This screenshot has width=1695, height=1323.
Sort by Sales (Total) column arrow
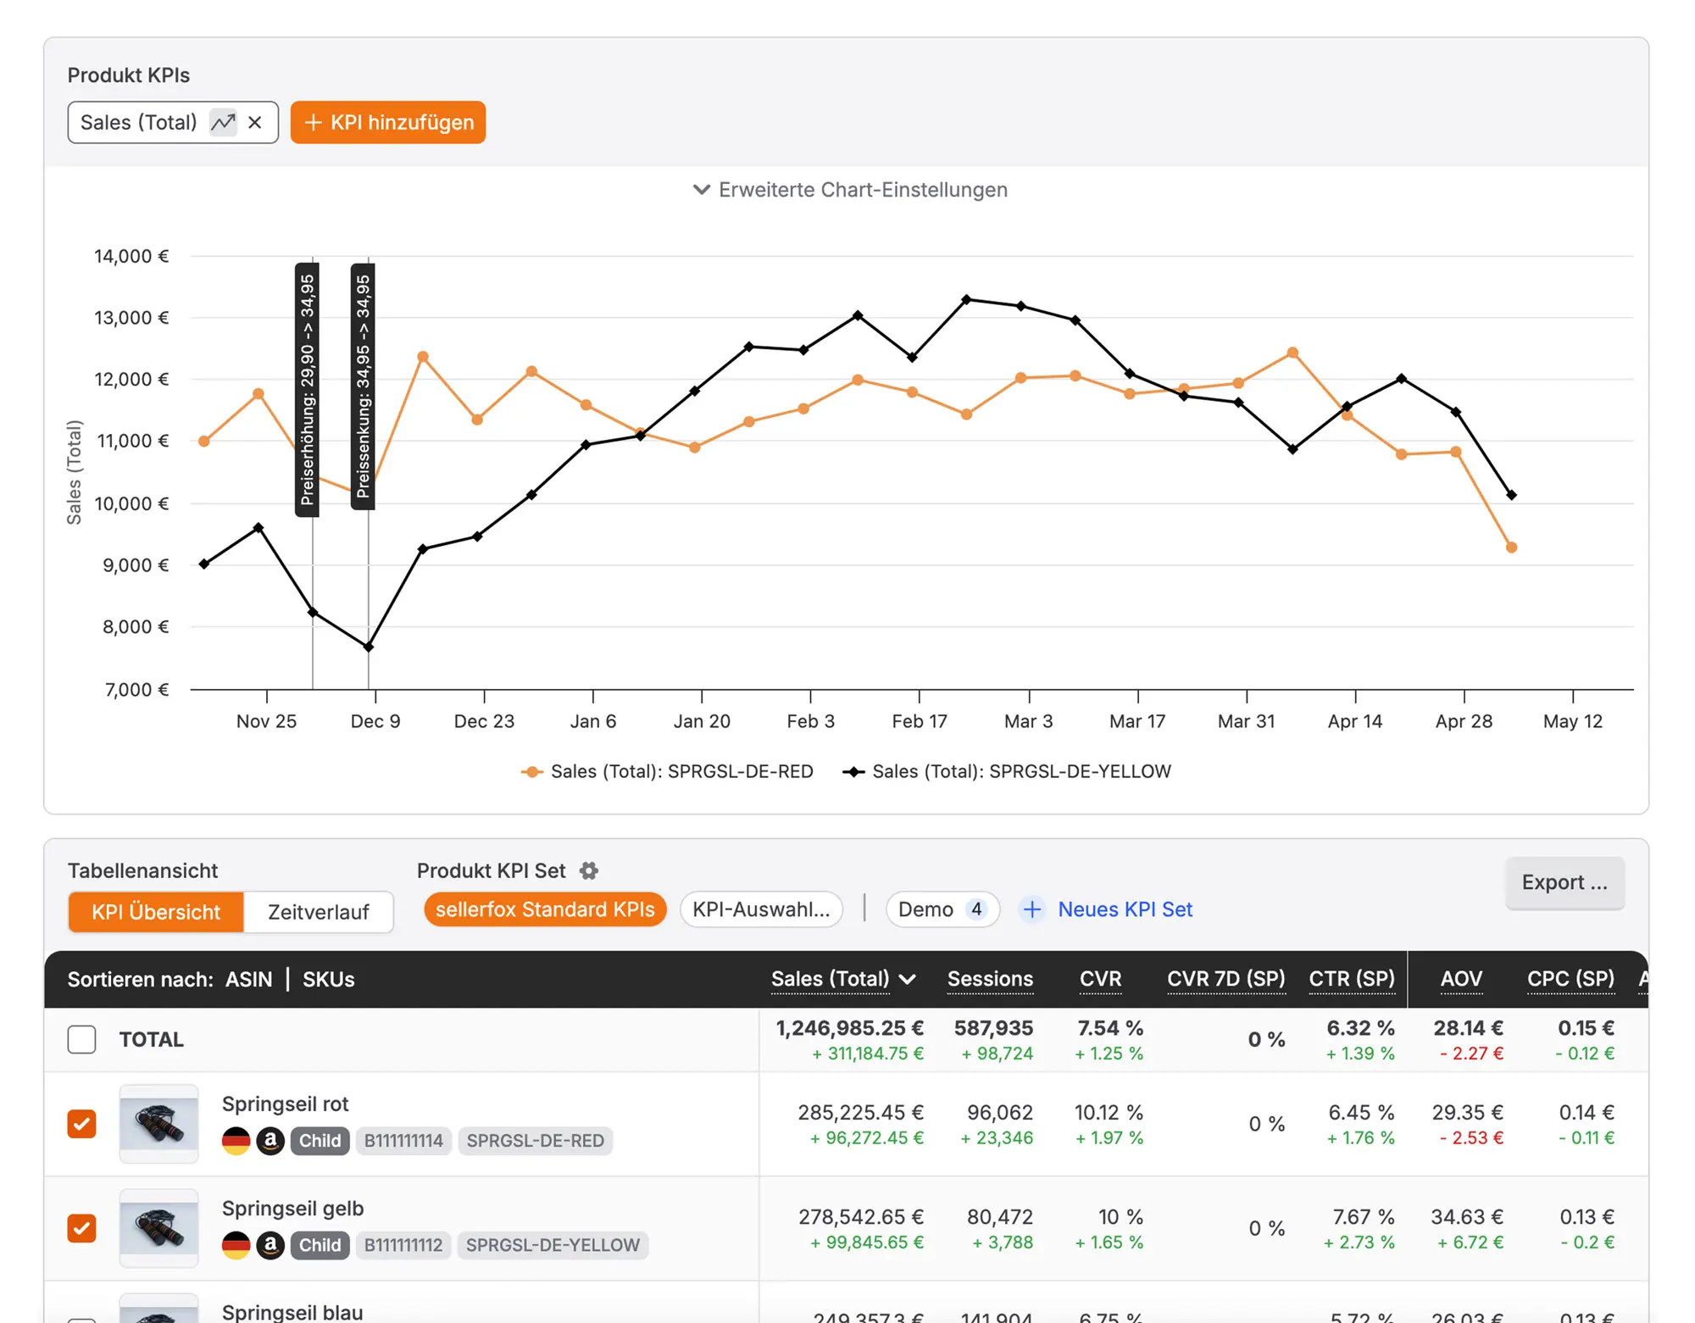(x=908, y=980)
